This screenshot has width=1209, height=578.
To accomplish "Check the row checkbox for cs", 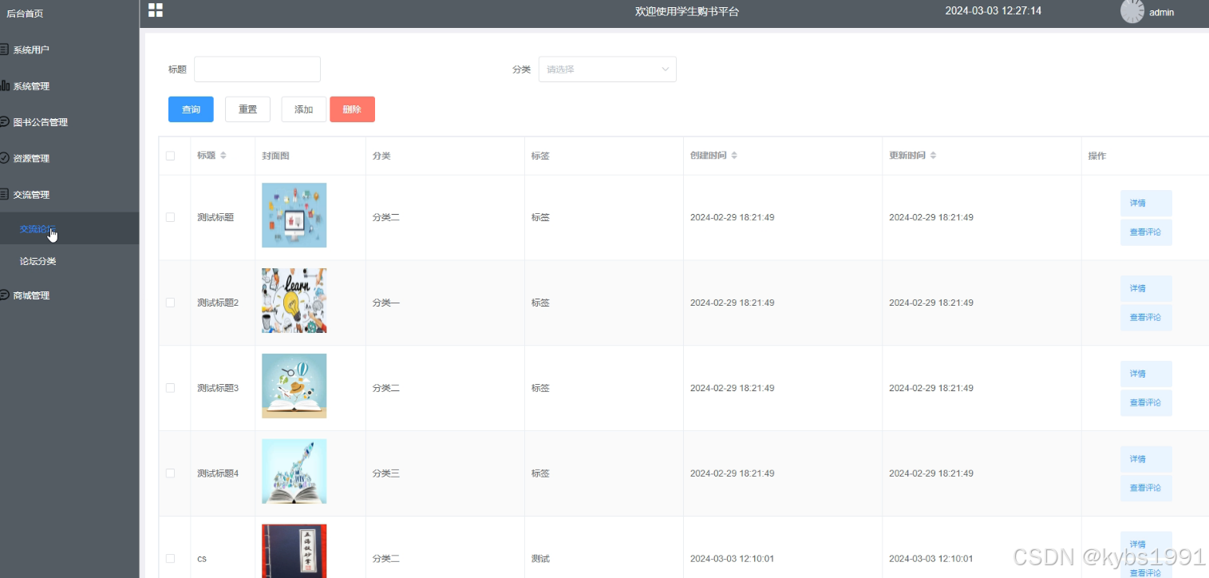I will (x=170, y=559).
